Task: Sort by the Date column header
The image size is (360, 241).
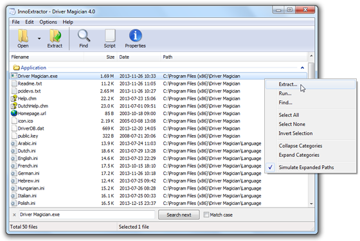Action: (x=138, y=57)
